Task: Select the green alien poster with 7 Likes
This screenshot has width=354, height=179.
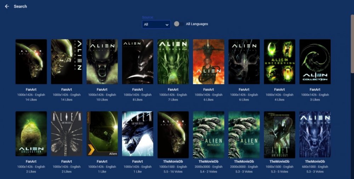Action: [173, 62]
